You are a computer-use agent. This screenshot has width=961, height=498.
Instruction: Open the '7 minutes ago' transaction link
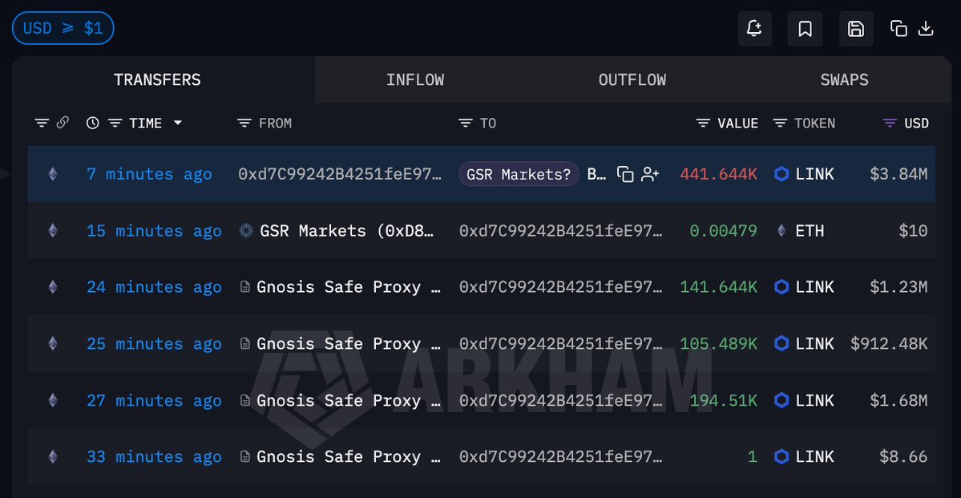150,174
